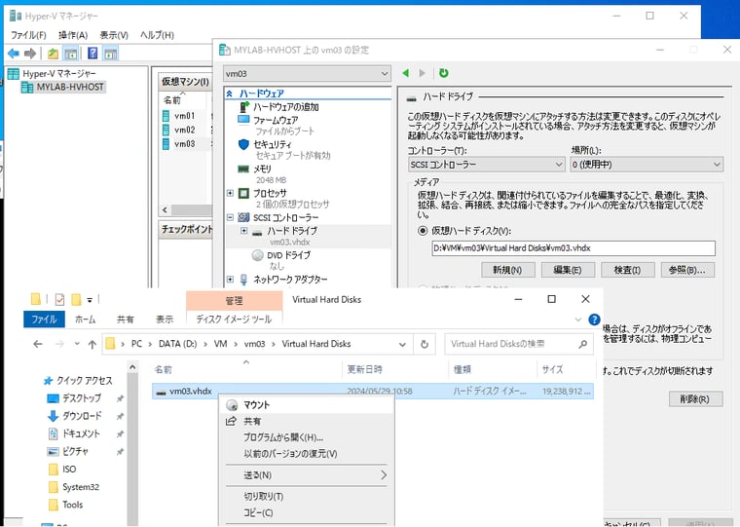
Task: Click the blue help icon in Hyper-V toolbar
Action: pos(92,54)
